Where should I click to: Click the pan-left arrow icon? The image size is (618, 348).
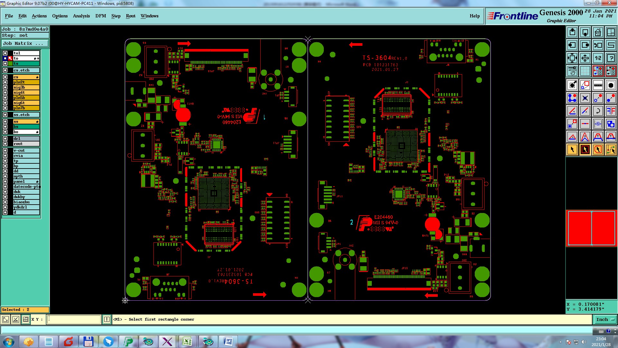click(x=572, y=45)
